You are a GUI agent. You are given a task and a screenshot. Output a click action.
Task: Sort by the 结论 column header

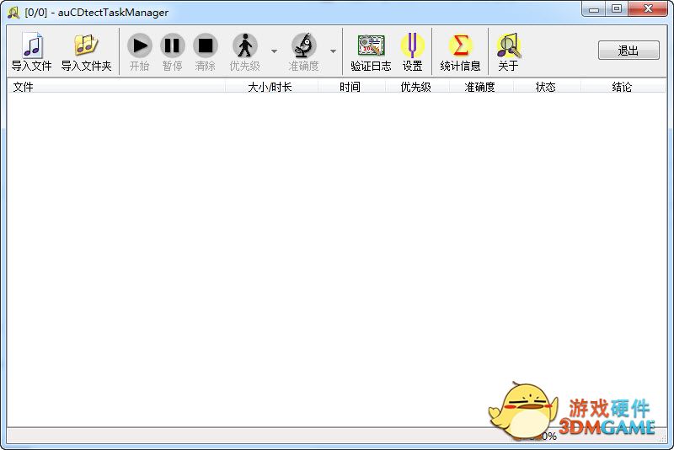coord(623,87)
